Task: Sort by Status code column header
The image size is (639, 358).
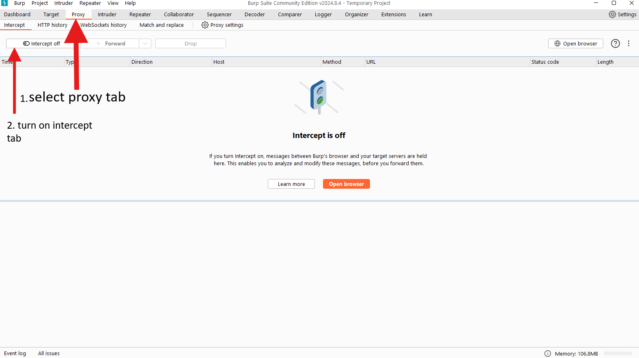Action: (x=563, y=62)
